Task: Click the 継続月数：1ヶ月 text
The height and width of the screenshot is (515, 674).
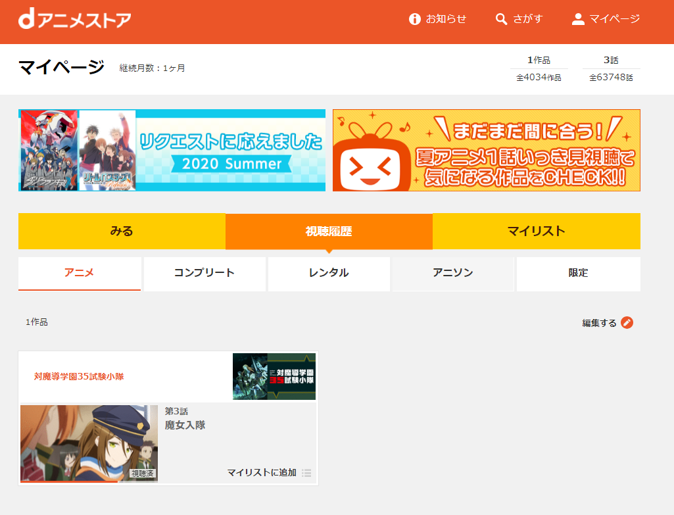Action: click(x=152, y=68)
